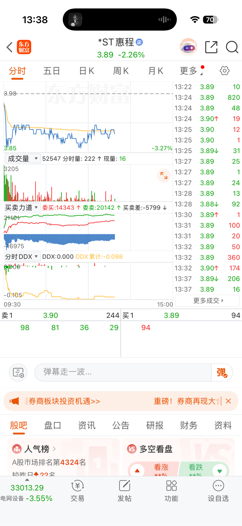
Task: Tap the 13:37 3.89 206 trade row
Action: (x=207, y=279)
